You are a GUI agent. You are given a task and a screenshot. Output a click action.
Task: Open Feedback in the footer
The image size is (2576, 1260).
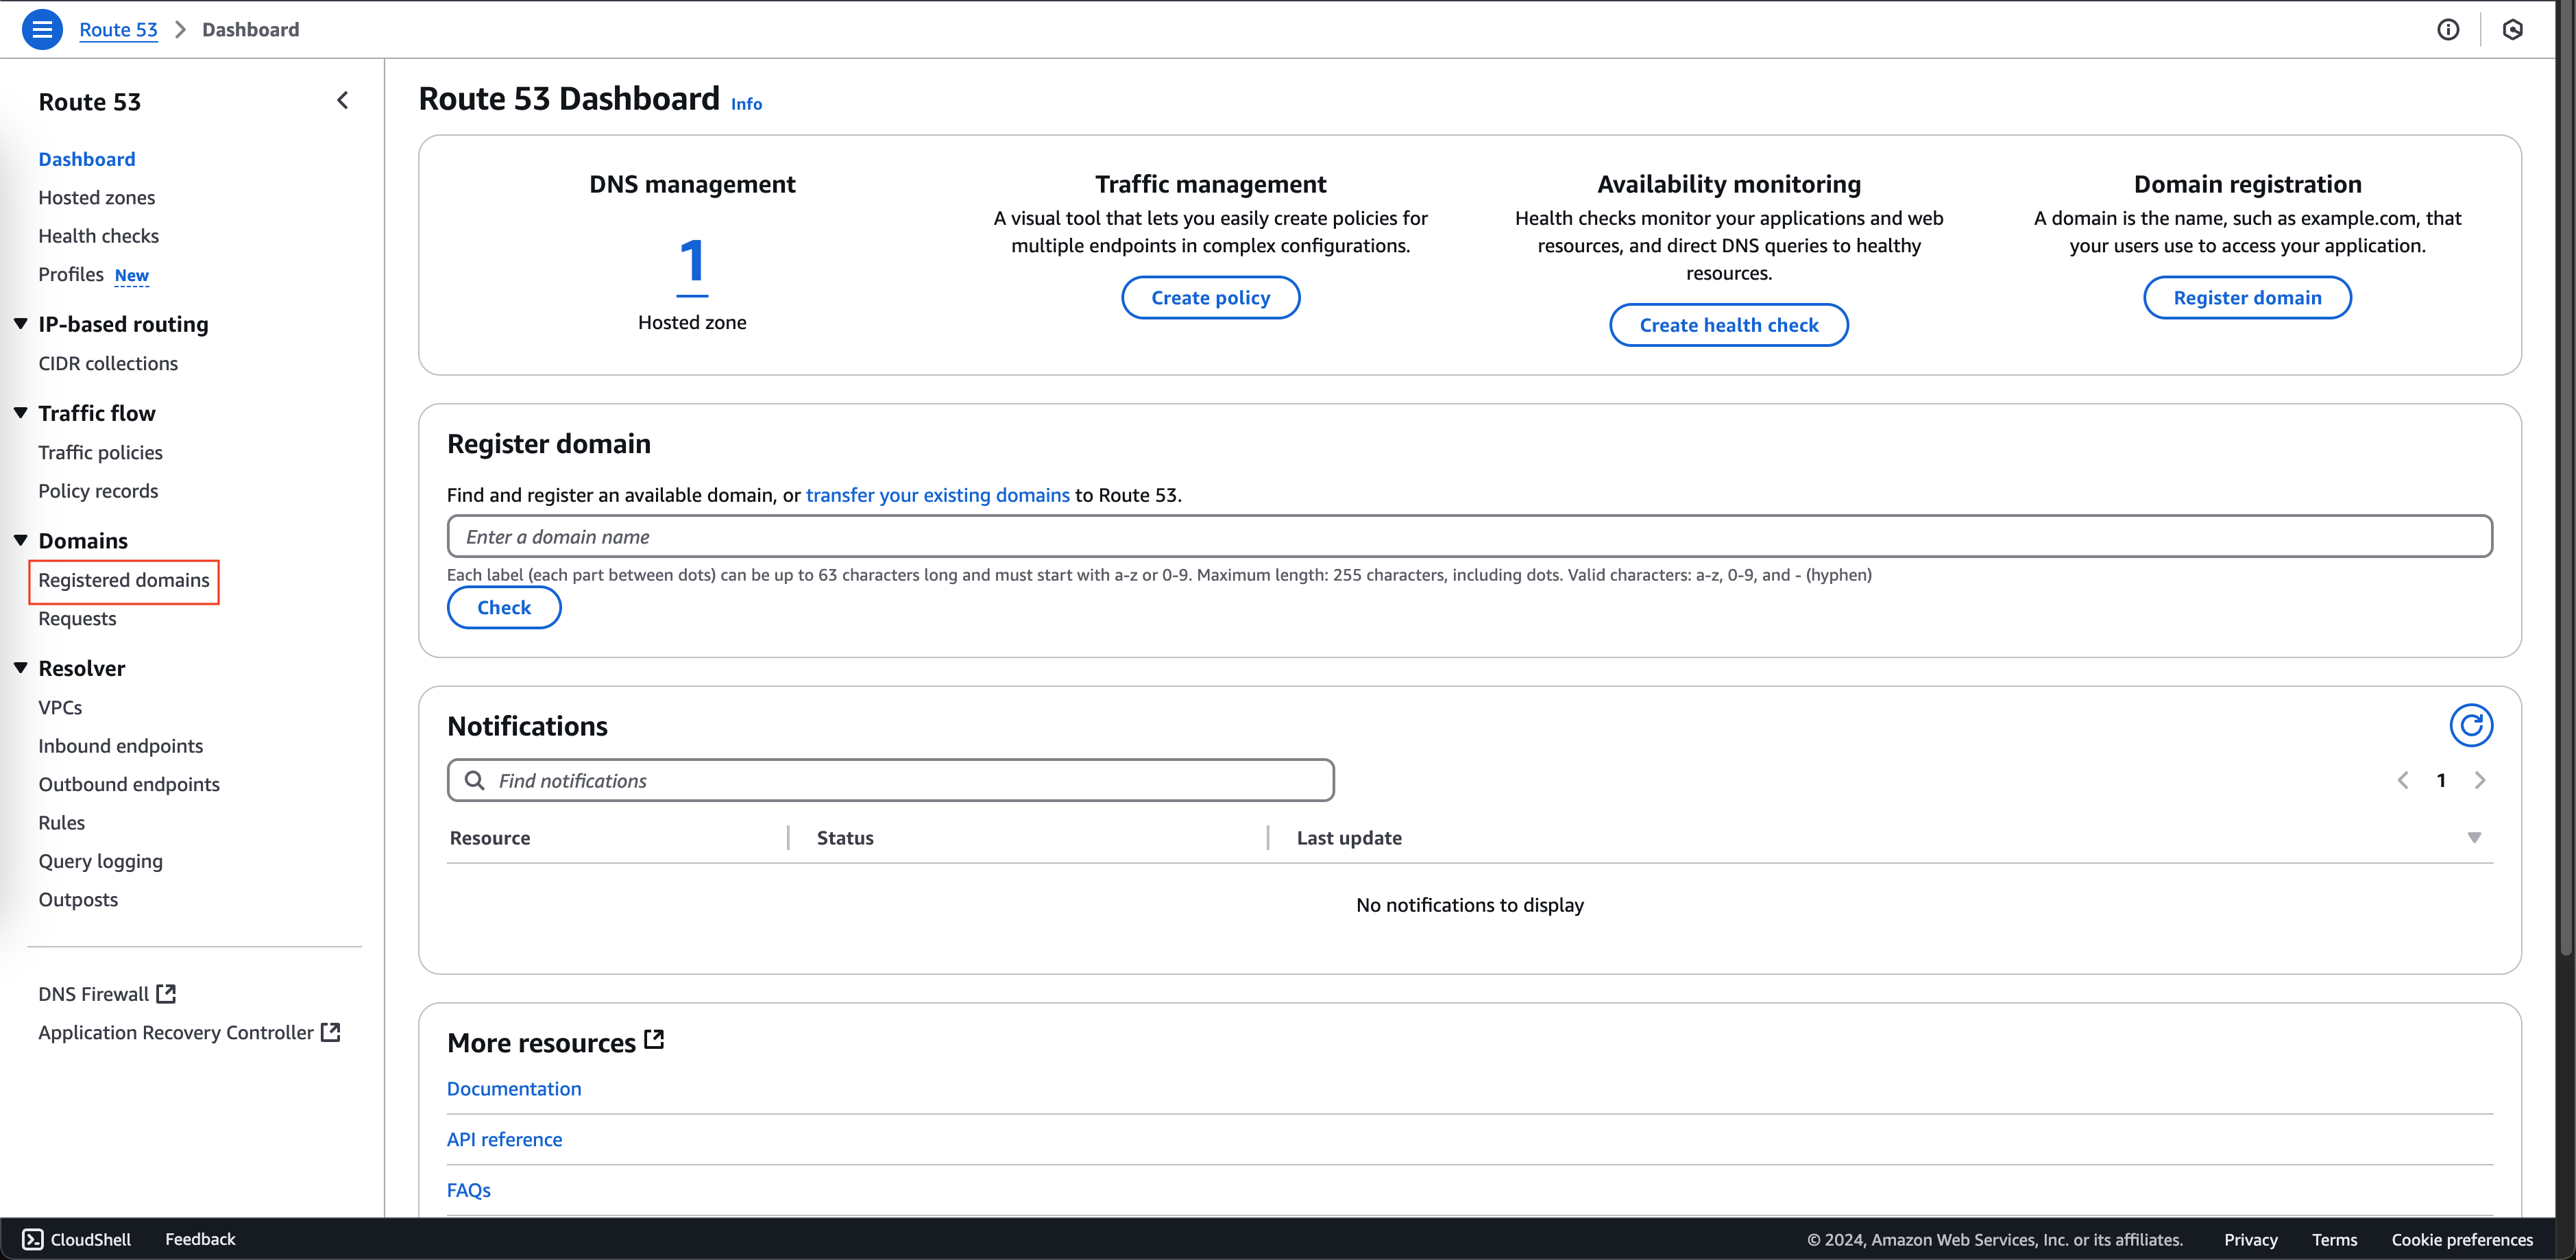point(200,1239)
